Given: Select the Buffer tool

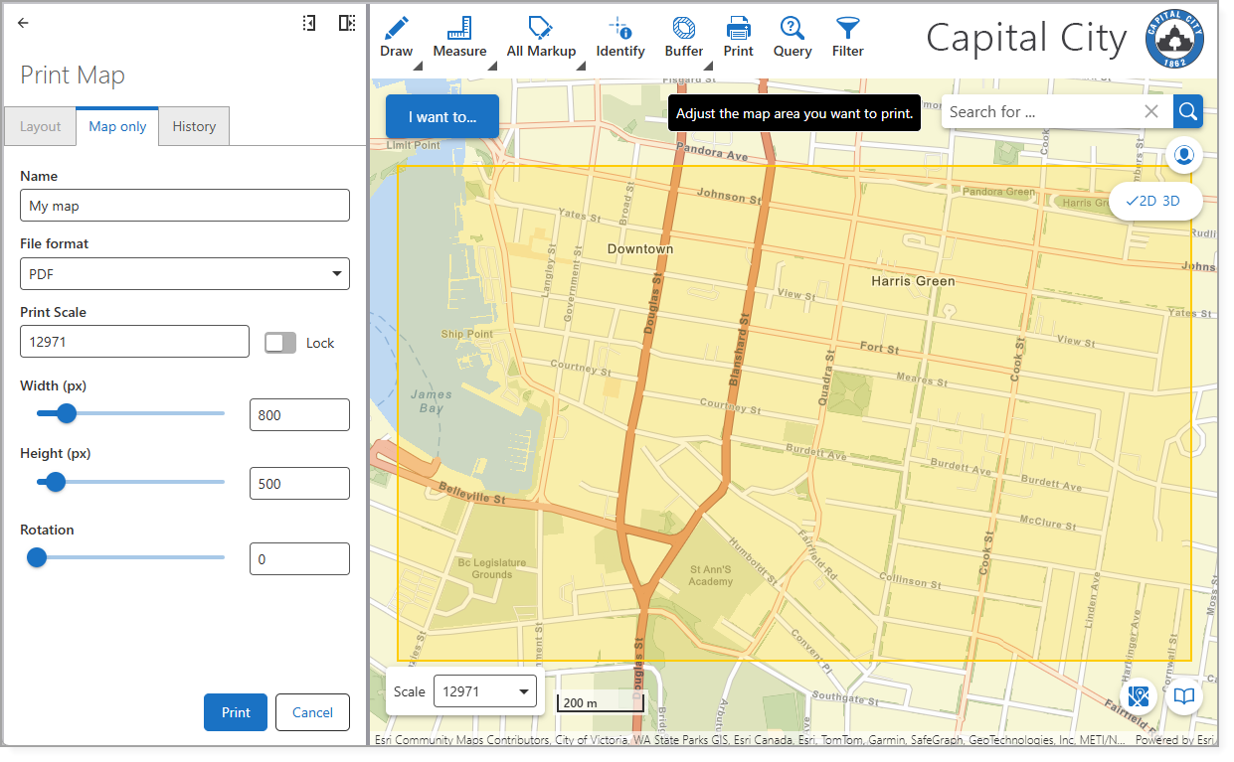Looking at the screenshot, I should click(684, 37).
